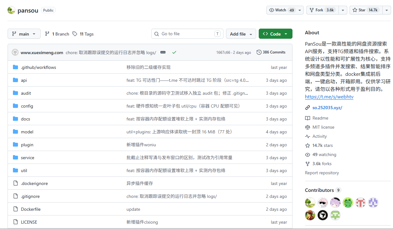Viewport: 393px width, 229px height.
Task: Click the audit folder icon
Action: tap(15, 93)
